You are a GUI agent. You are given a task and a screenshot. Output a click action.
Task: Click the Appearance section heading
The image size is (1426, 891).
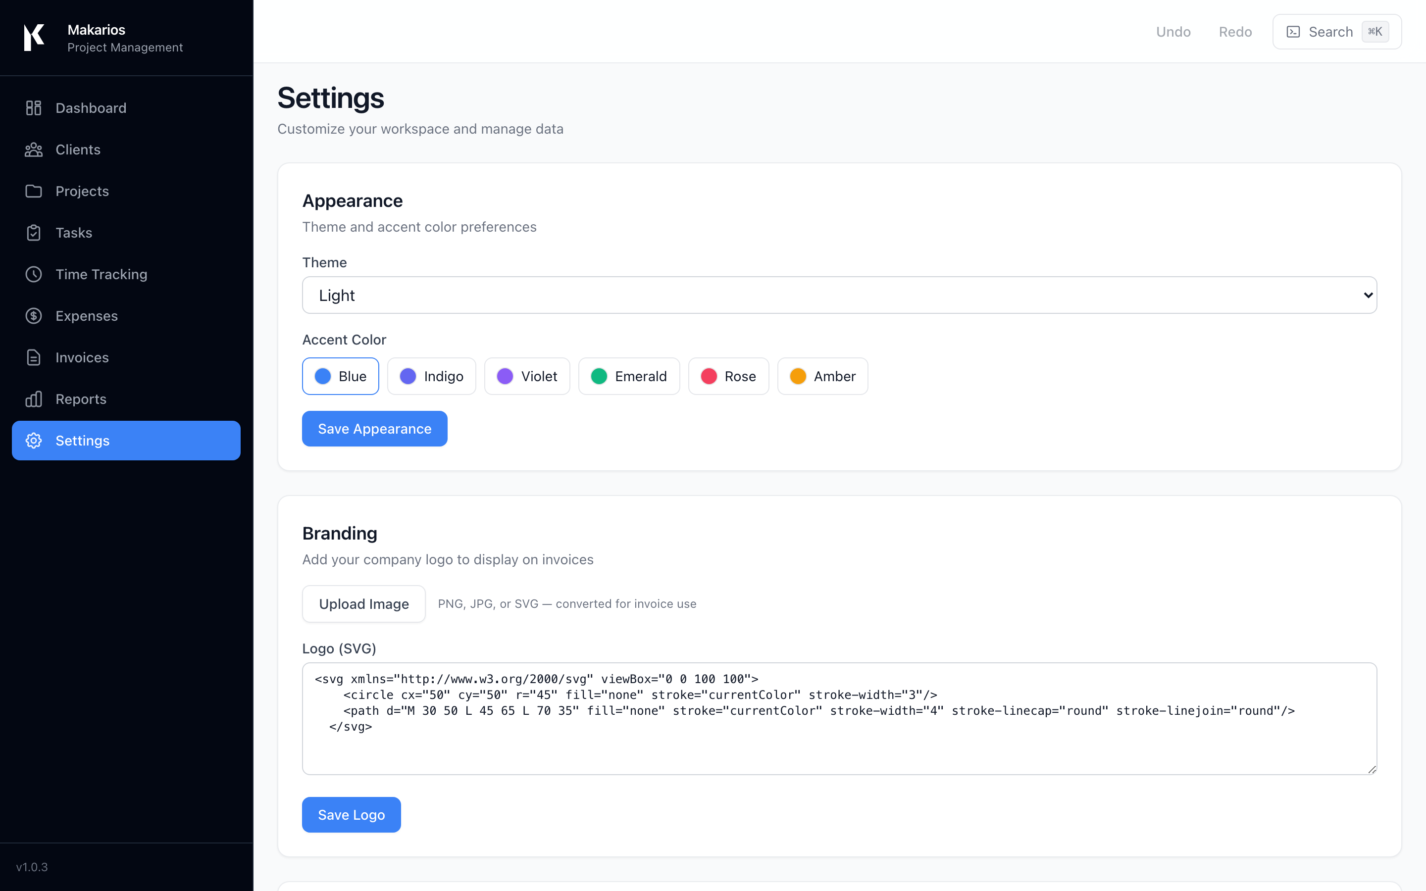click(x=353, y=201)
